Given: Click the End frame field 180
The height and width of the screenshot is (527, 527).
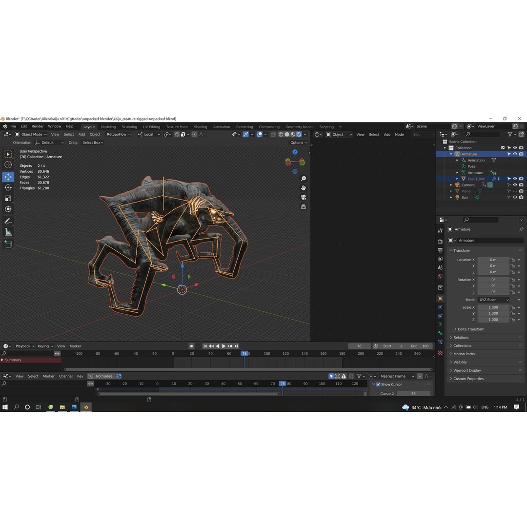Looking at the screenshot, I should (x=420, y=346).
